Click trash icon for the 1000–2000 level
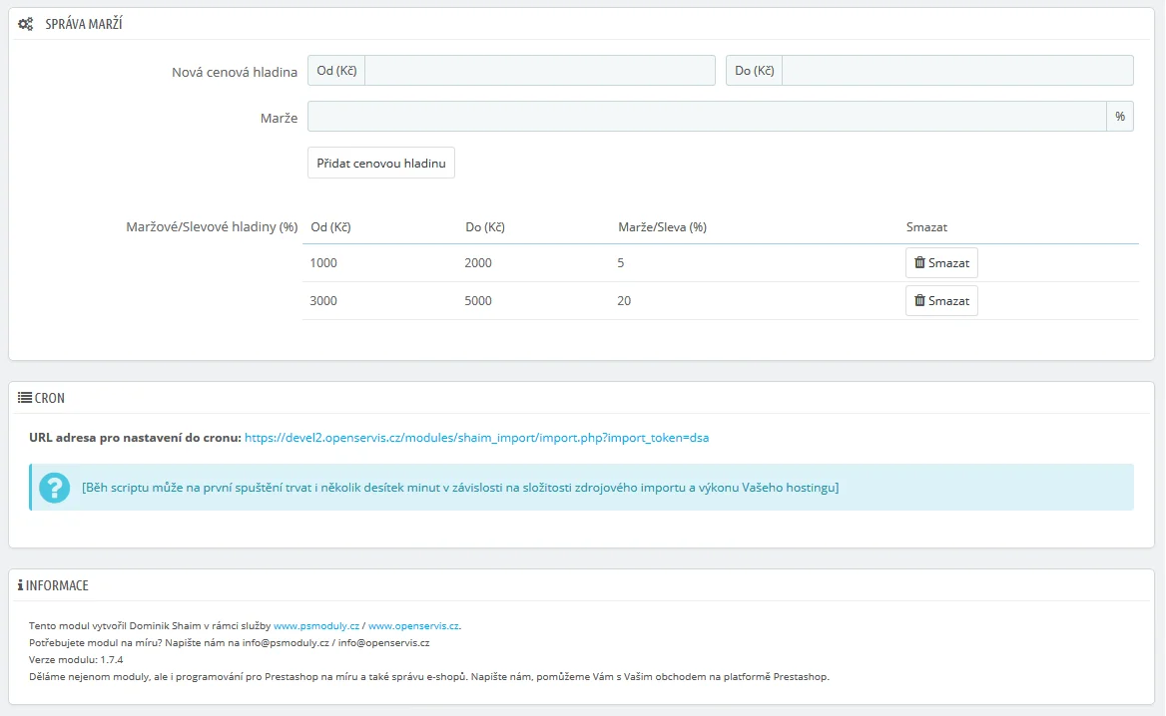The width and height of the screenshot is (1166, 716). tap(919, 263)
